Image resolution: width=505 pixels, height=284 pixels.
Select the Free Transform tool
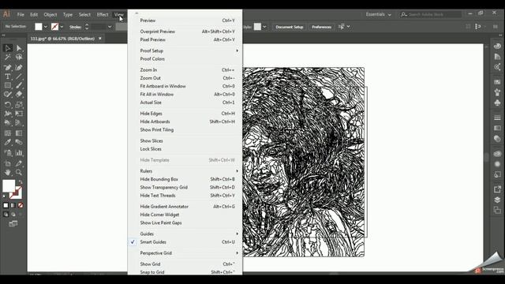pyautogui.click(x=19, y=114)
